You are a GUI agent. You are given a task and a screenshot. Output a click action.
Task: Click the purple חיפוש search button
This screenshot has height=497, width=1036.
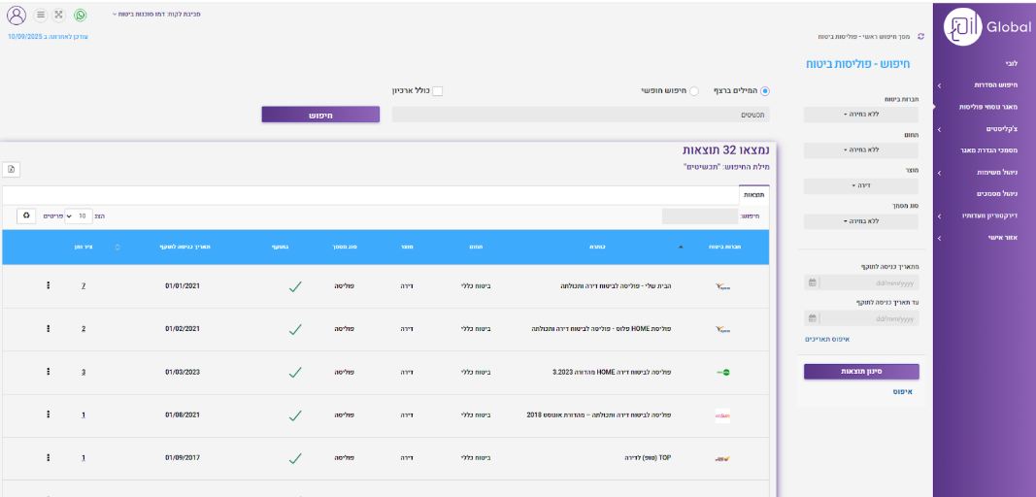pos(320,115)
